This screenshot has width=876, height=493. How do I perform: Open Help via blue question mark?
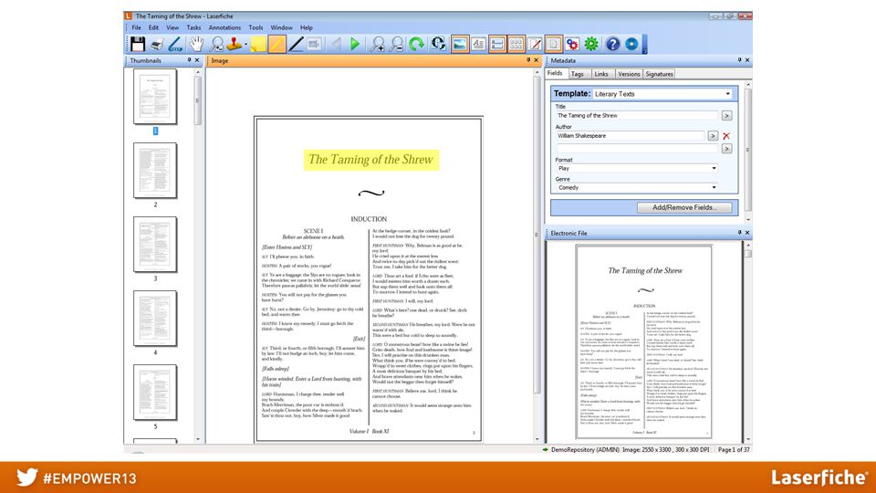613,44
